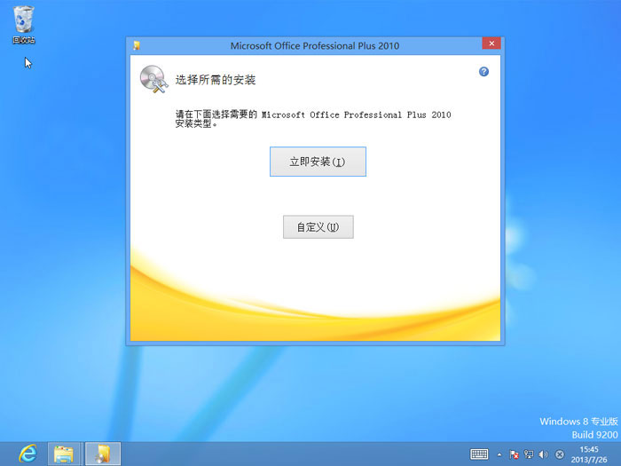Choose the 自定义 (Customize) install button
Viewport: 621px width, 466px height.
[x=318, y=227]
